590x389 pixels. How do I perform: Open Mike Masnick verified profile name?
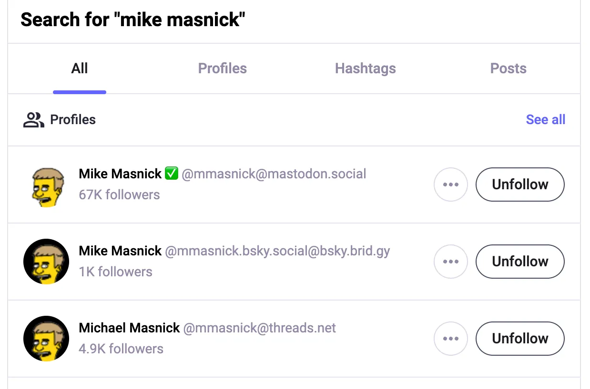tap(120, 174)
